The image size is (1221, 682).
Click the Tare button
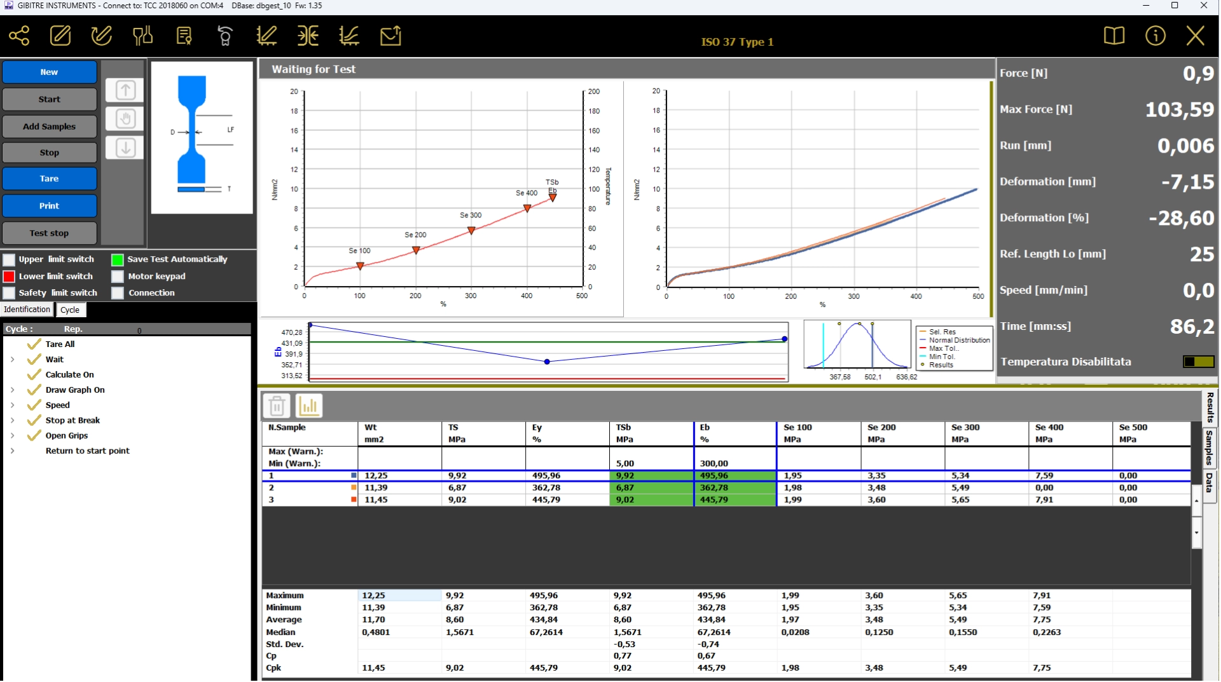(x=50, y=179)
